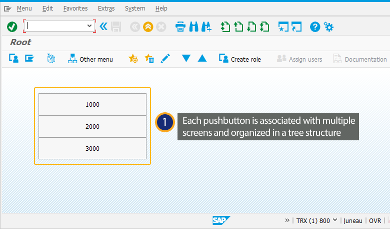Click the SAP logo in status bar
390x229 pixels.
click(x=221, y=220)
